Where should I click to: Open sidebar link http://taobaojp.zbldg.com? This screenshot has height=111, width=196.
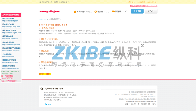(x=11, y=50)
